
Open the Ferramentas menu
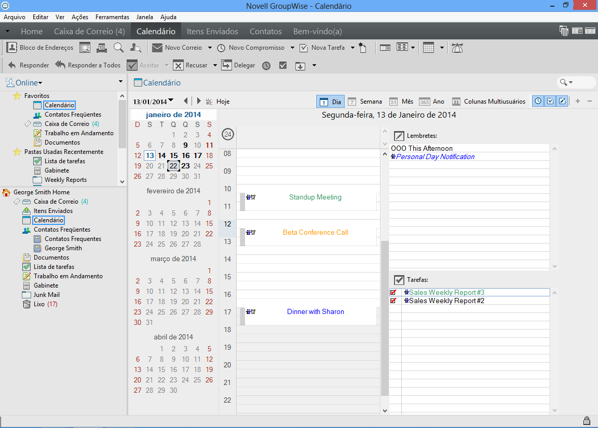112,17
